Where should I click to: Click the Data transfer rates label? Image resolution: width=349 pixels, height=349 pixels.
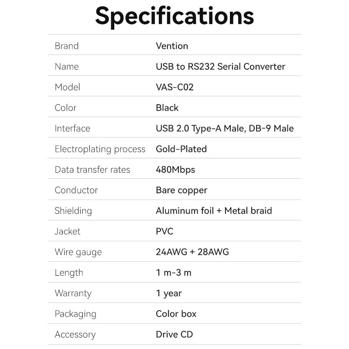click(x=92, y=170)
